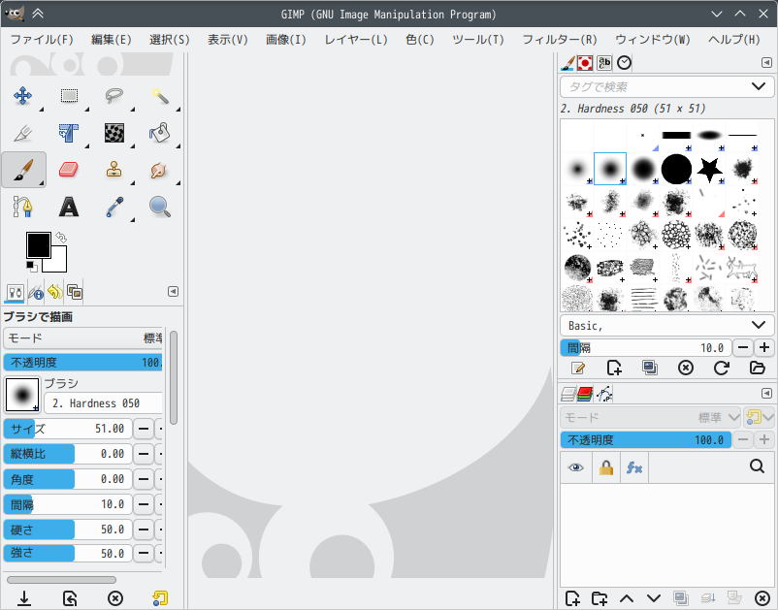The image size is (778, 610).
Task: Choose the Clone stamp tool
Action: coord(114,170)
